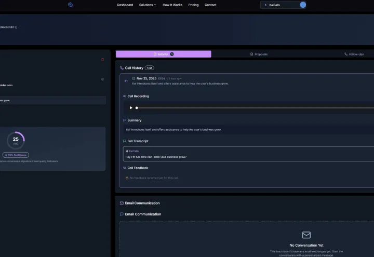This screenshot has height=257, width=374.
Task: Click the Full Transcript heading
Action: click(x=138, y=141)
